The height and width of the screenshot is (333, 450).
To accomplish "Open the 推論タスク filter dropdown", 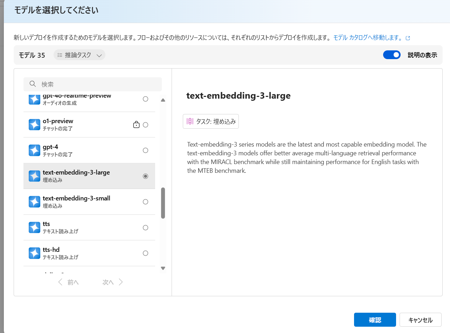I will 79,55.
